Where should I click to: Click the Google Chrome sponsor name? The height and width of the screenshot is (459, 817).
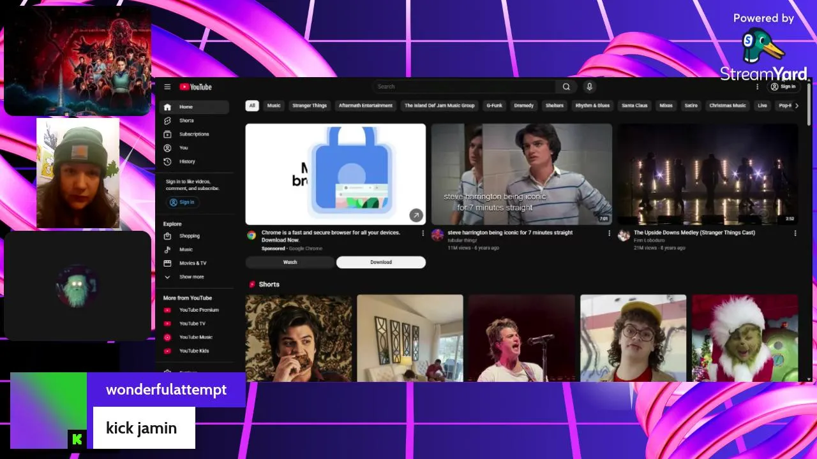pyautogui.click(x=305, y=249)
